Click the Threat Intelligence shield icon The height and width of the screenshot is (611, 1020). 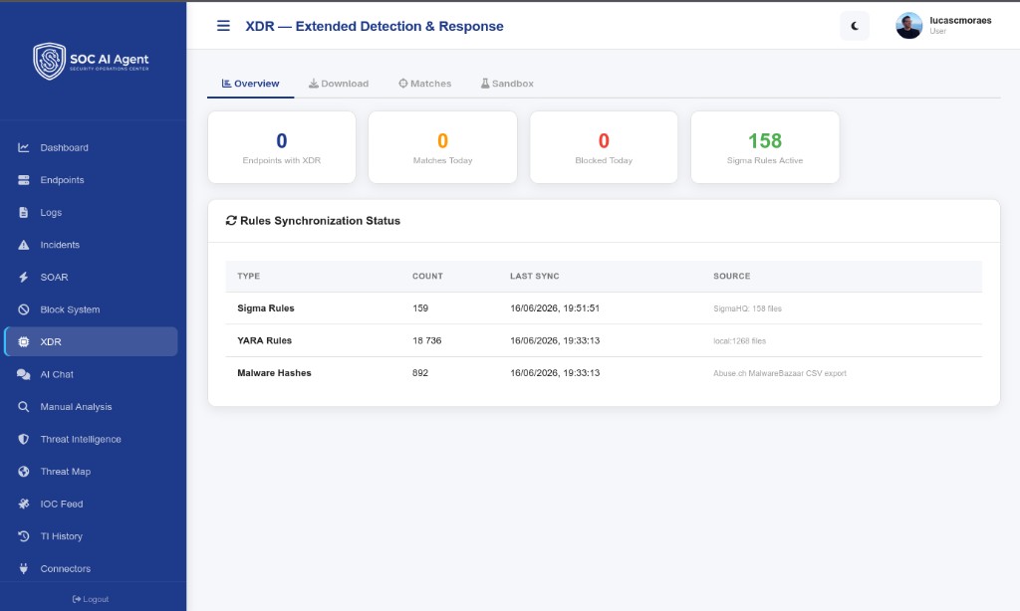(x=24, y=440)
